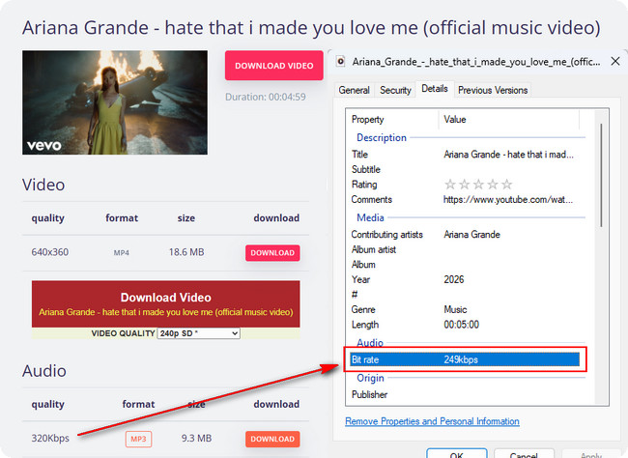Viewport: 628px width, 458px height.
Task: Select the Length 00:05:00 value
Action: click(461, 325)
